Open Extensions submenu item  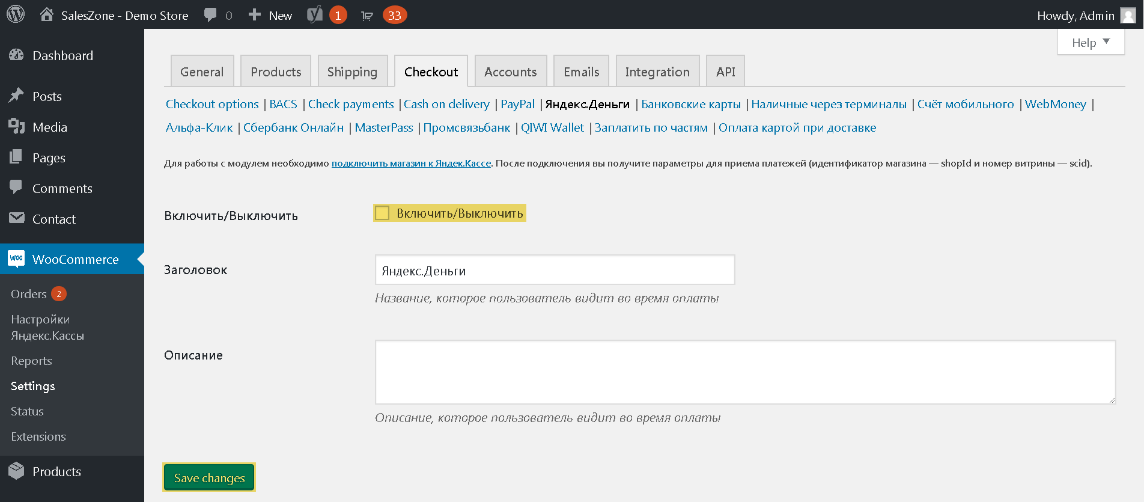(x=38, y=436)
